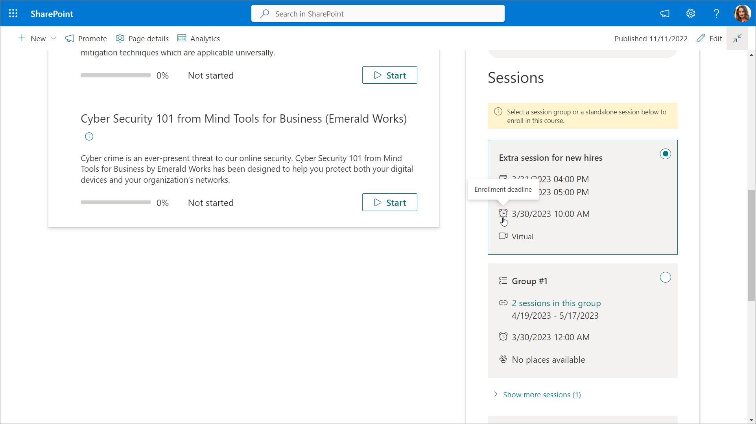Expand the New dropdown chevron
Image resolution: width=756 pixels, height=424 pixels.
click(x=54, y=39)
